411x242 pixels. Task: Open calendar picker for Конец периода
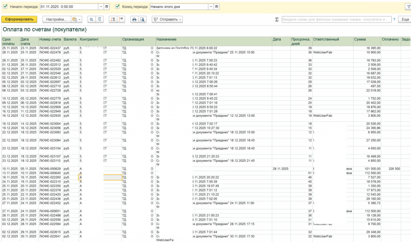pos(217,7)
